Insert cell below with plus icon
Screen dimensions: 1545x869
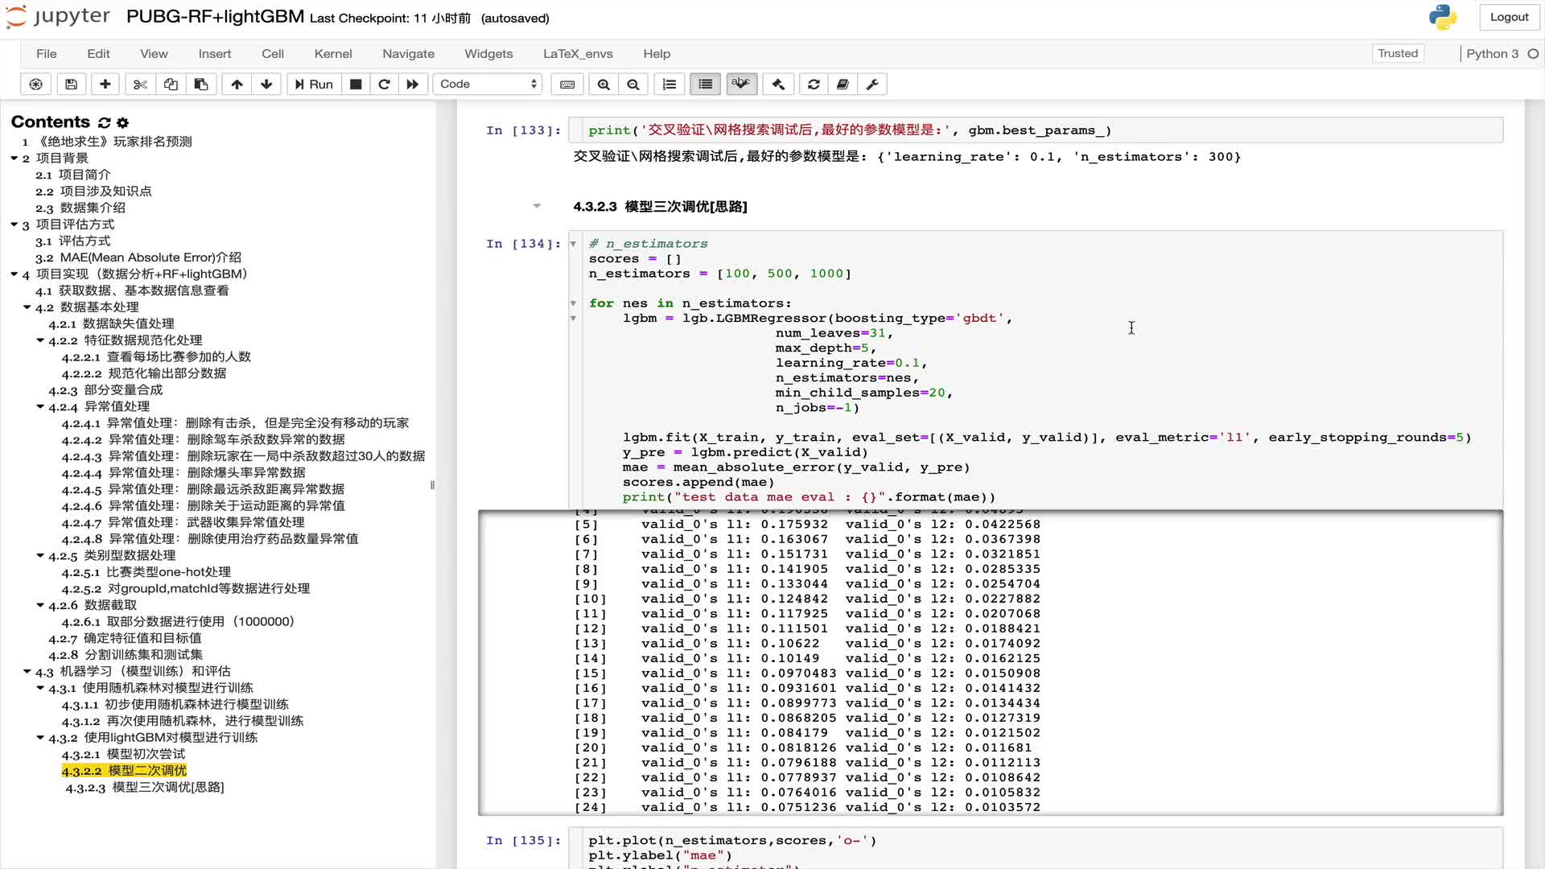105,84
